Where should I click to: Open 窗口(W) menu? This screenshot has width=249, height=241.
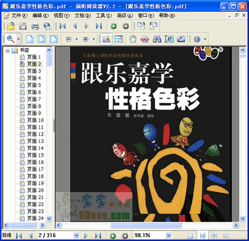pyautogui.click(x=146, y=15)
